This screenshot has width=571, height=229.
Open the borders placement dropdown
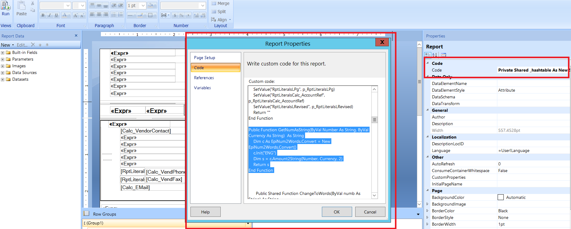pyautogui.click(x=152, y=15)
